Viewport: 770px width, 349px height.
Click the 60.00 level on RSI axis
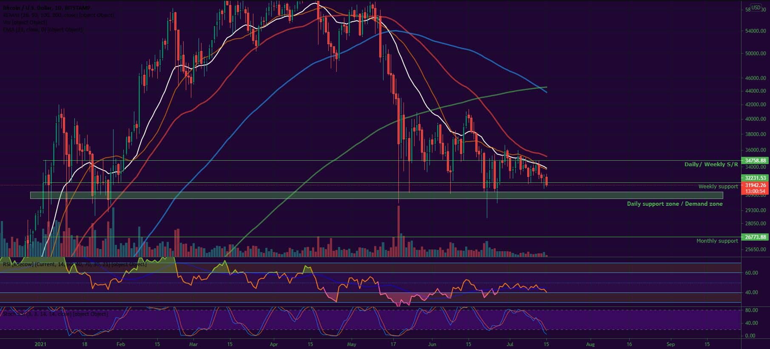pyautogui.click(x=752, y=273)
